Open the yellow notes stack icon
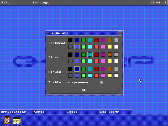Viewport: 168px width, 126px height. 17,120
